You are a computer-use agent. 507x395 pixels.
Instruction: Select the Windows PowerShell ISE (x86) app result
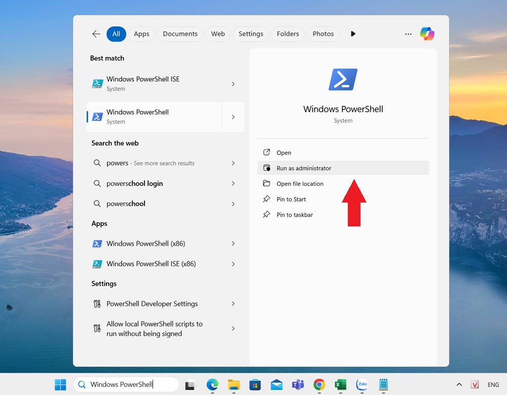pyautogui.click(x=154, y=264)
